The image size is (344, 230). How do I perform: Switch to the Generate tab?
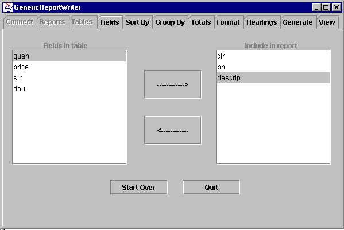tap(297, 22)
